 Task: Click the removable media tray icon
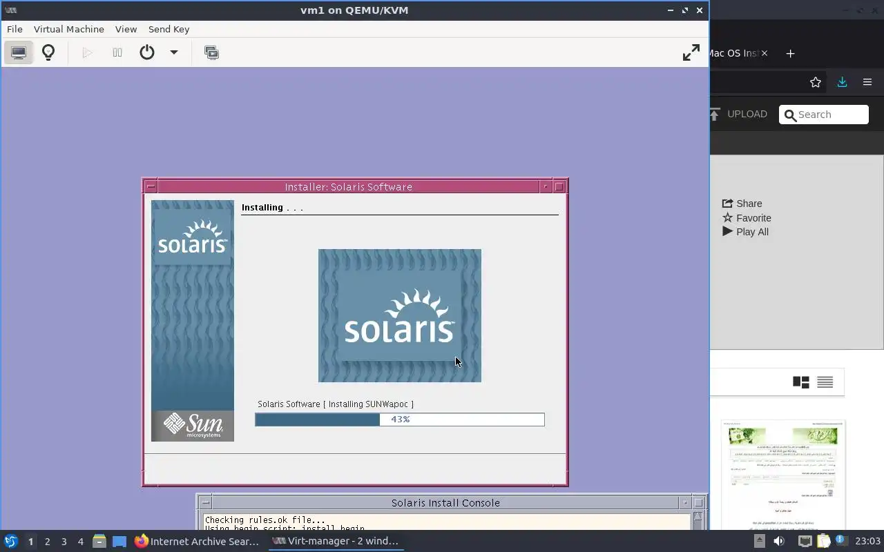click(759, 541)
